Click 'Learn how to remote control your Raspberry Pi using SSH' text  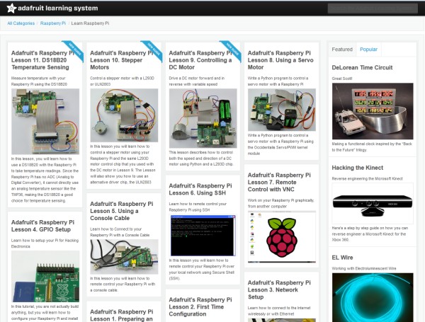tap(198, 207)
